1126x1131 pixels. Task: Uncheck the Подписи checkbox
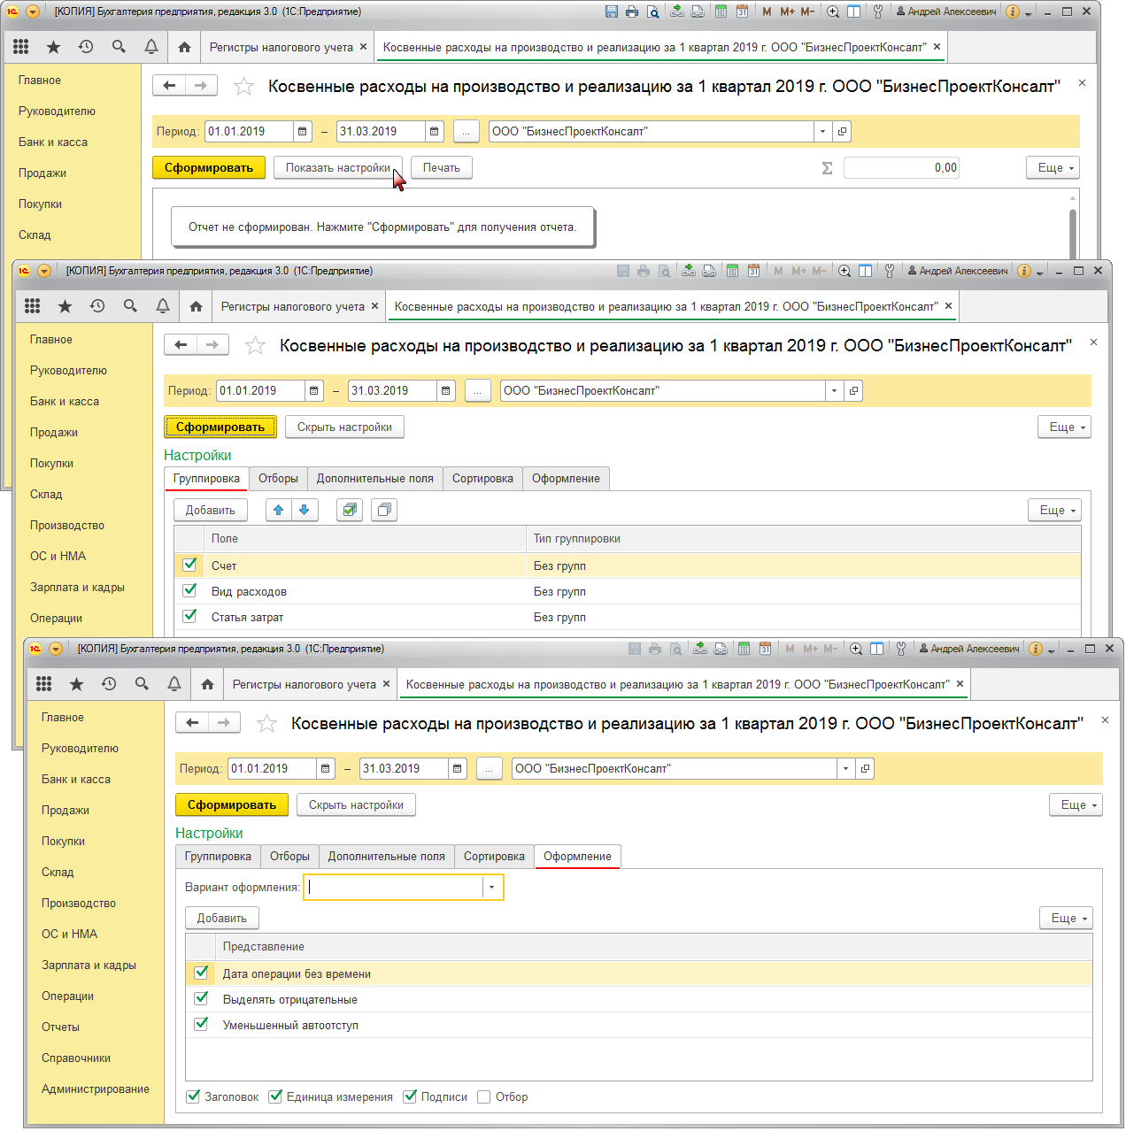pos(410,1096)
